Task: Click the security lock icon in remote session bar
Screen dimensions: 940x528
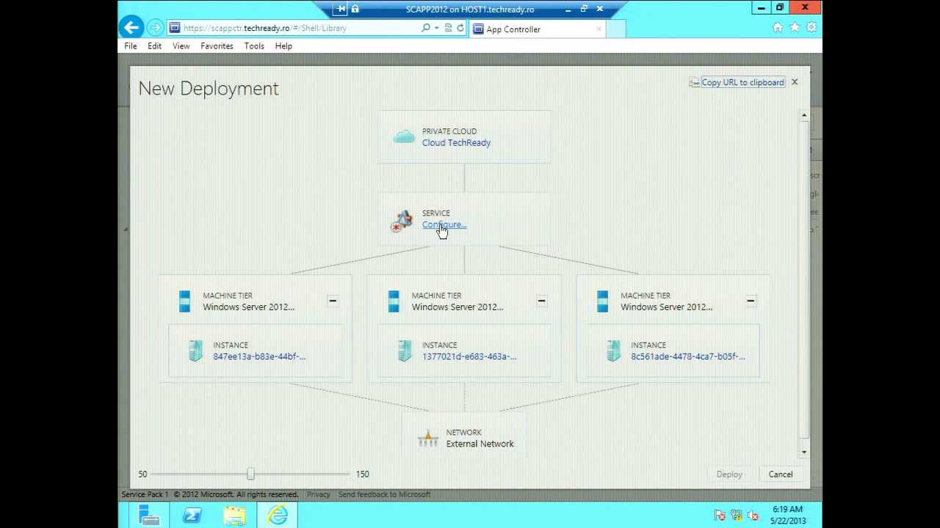Action: click(355, 9)
